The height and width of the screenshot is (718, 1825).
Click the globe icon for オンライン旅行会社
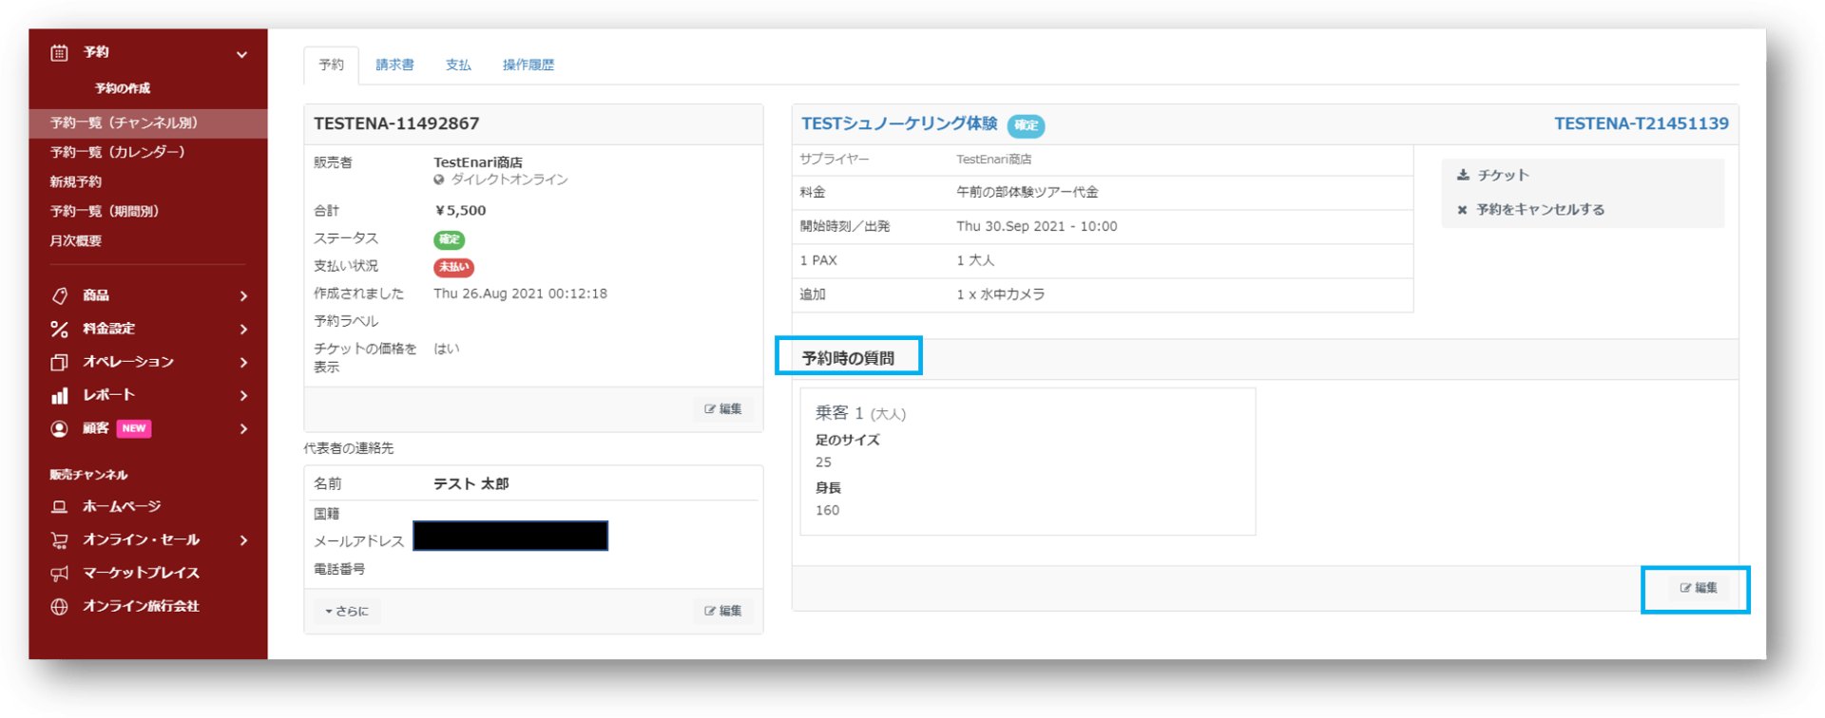(59, 607)
